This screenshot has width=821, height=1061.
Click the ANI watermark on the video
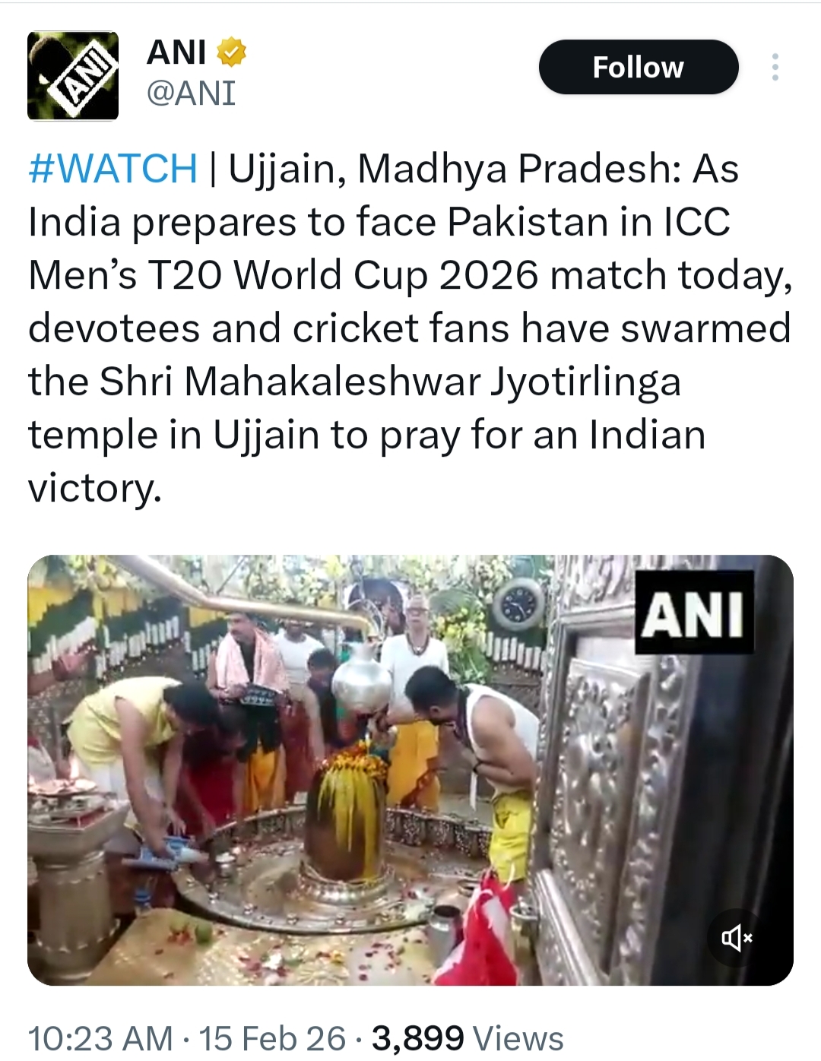click(693, 613)
